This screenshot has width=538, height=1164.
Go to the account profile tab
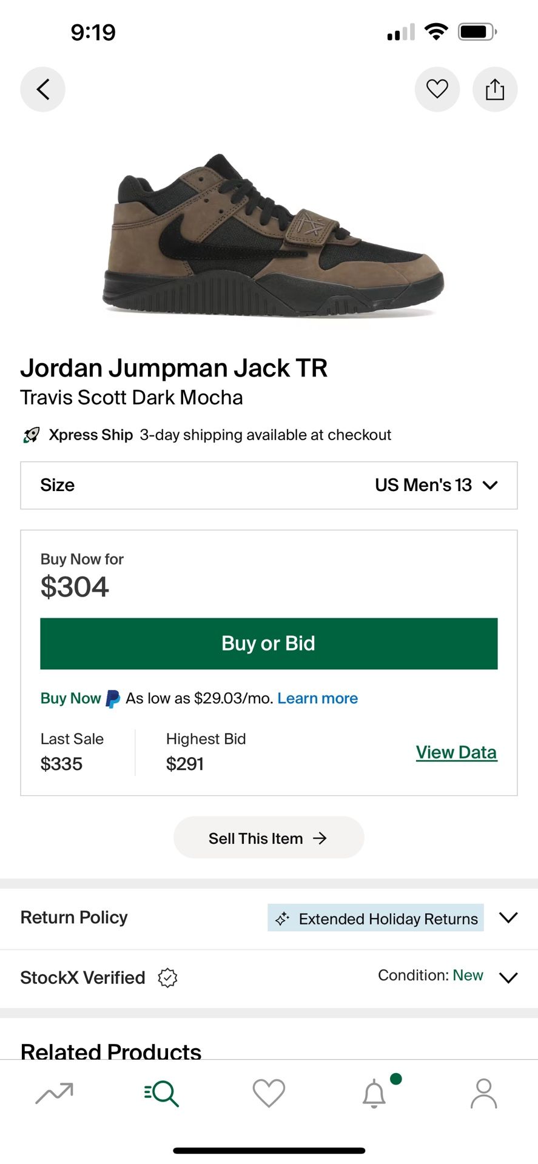[x=483, y=1093]
